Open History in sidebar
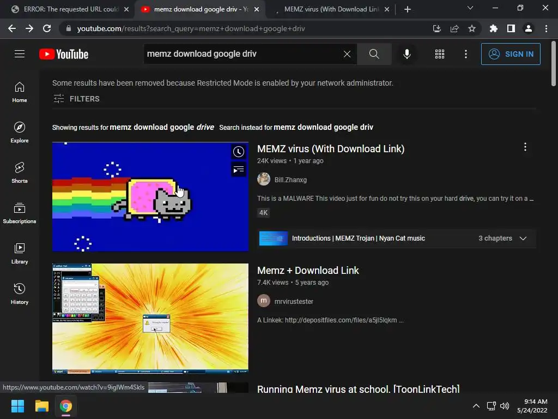The image size is (558, 419). point(20,294)
